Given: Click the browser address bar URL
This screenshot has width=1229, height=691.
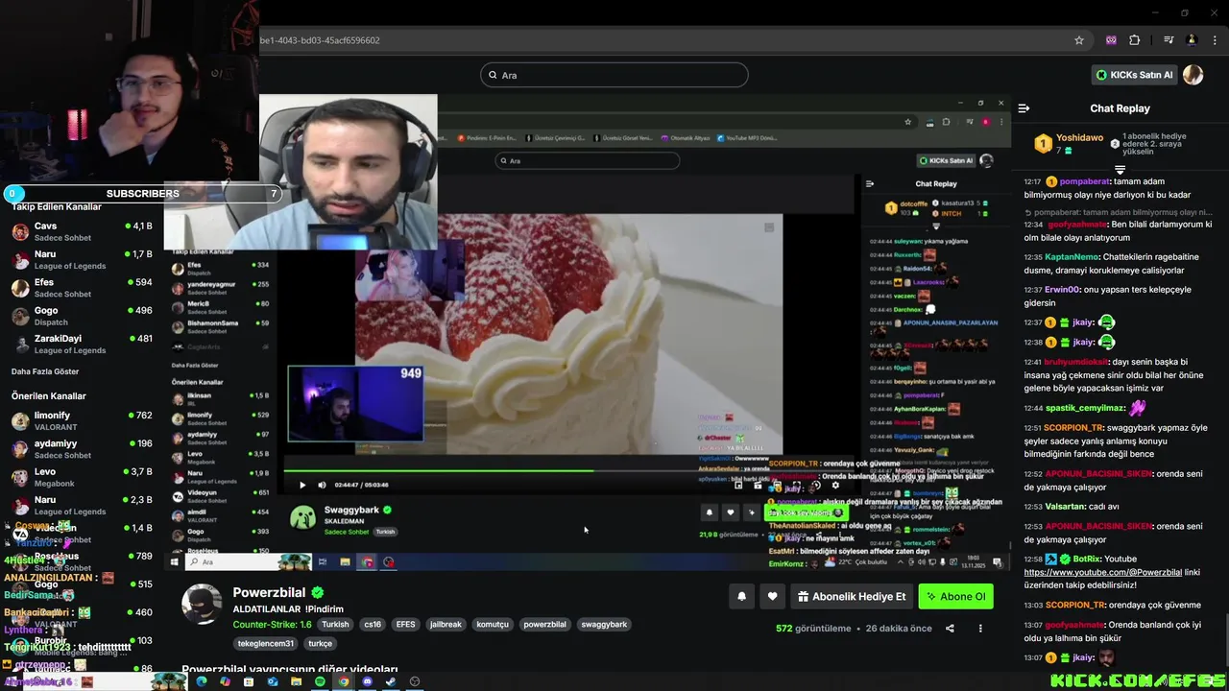Looking at the screenshot, I should point(320,40).
